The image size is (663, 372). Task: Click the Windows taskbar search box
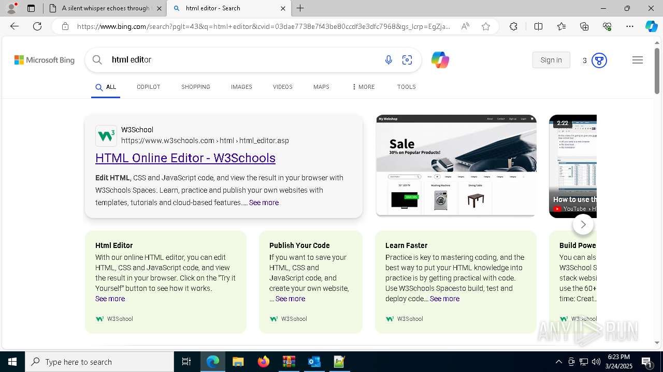(x=99, y=362)
